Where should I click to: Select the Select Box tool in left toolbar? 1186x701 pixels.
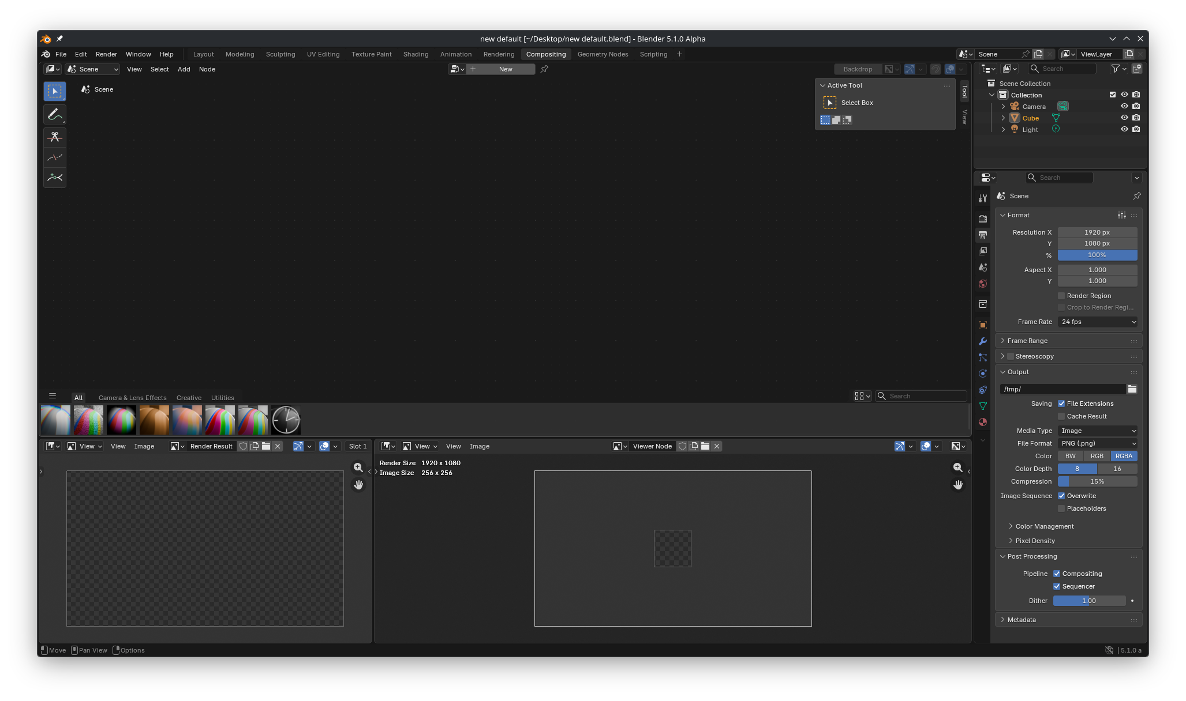click(55, 91)
